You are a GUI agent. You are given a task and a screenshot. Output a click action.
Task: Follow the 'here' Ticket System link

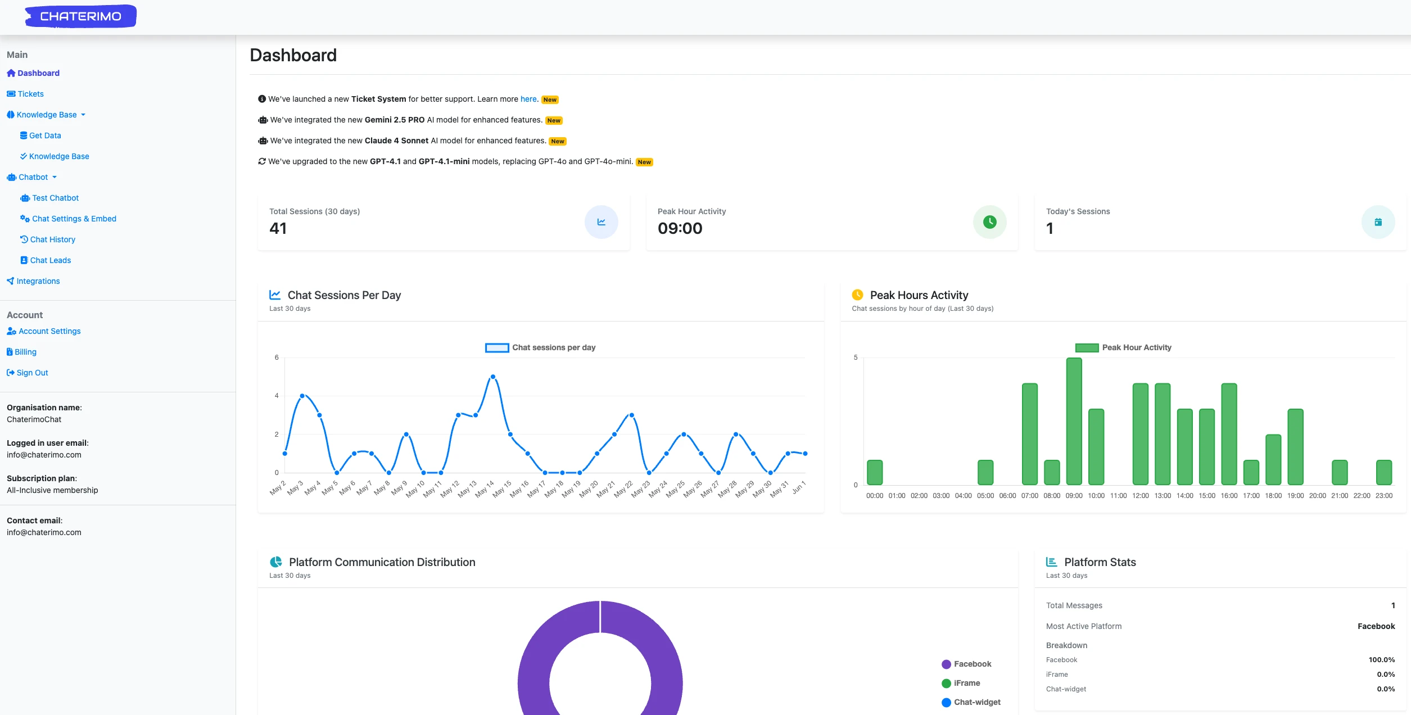528,99
